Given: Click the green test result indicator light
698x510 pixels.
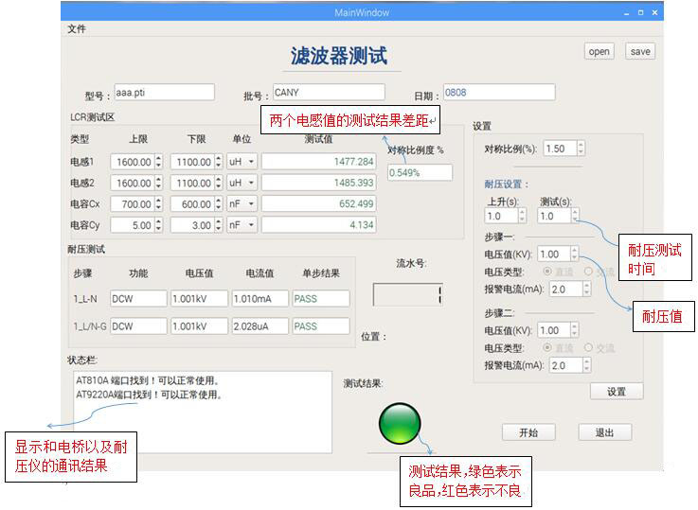Looking at the screenshot, I should coord(399,423).
